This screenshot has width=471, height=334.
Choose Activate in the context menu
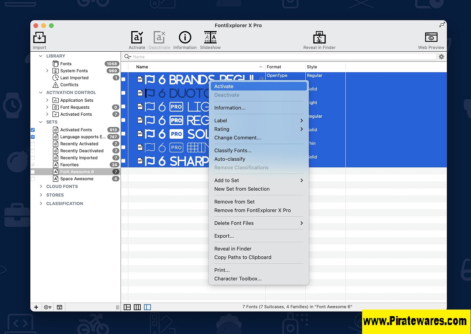tap(224, 86)
